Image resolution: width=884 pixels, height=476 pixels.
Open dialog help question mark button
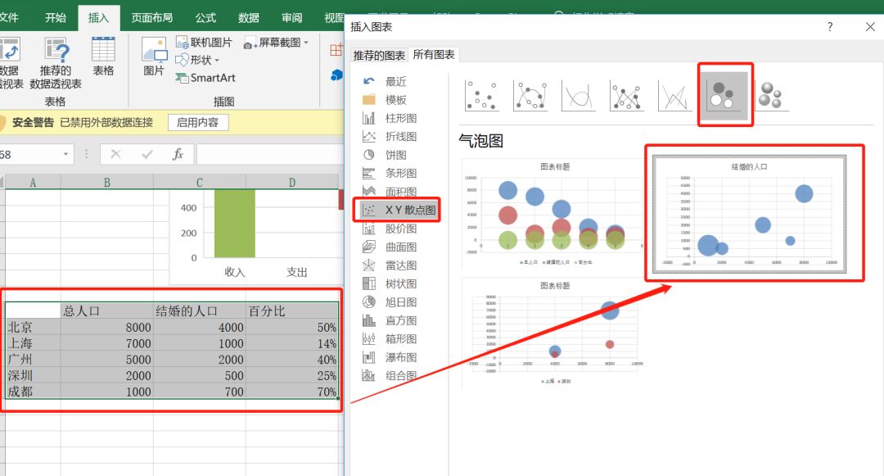click(830, 26)
